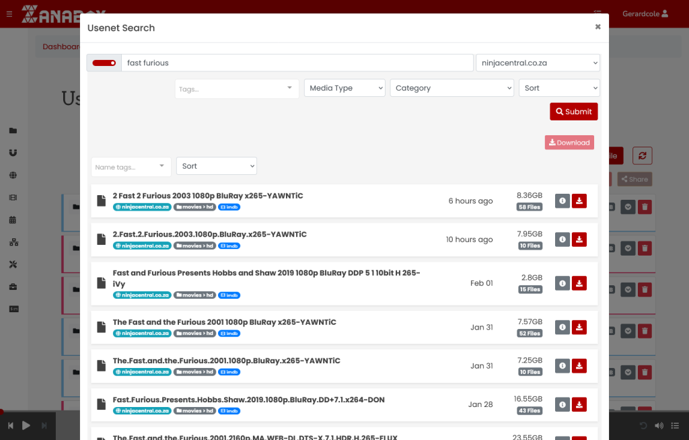The height and width of the screenshot is (440, 689).
Task: Click the Dashboard breadcrumb link
Action: 61,46
